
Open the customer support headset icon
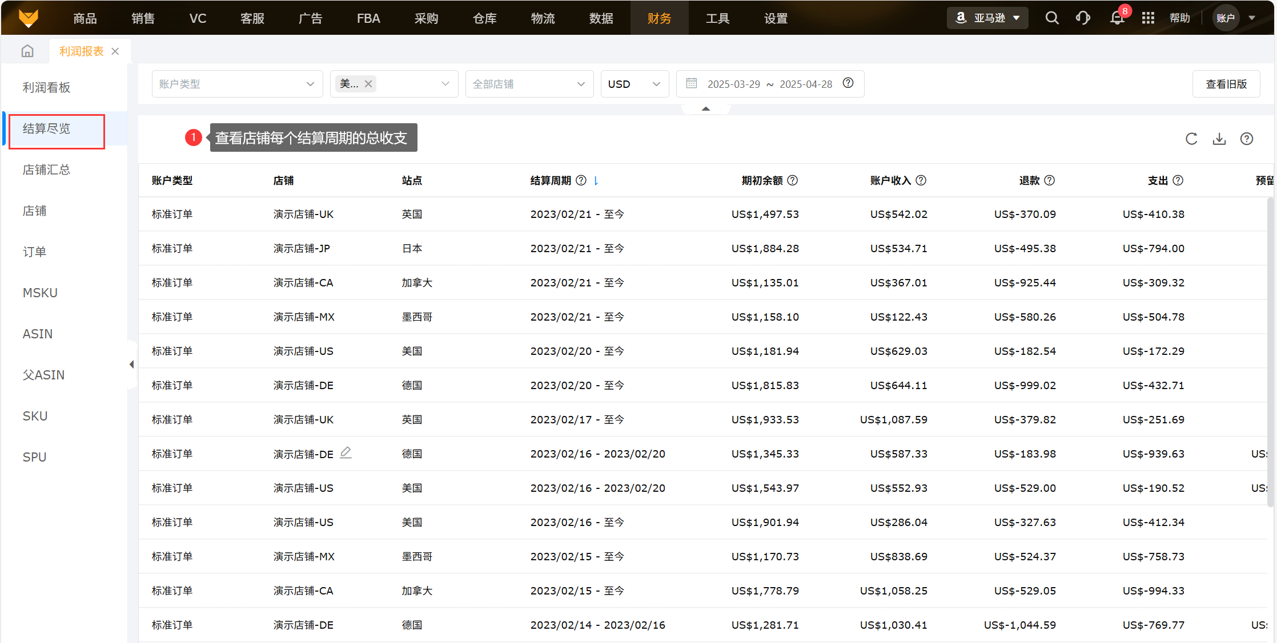pos(1083,18)
